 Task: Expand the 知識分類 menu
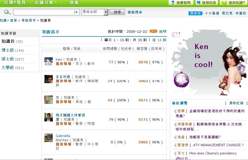(46, 2)
